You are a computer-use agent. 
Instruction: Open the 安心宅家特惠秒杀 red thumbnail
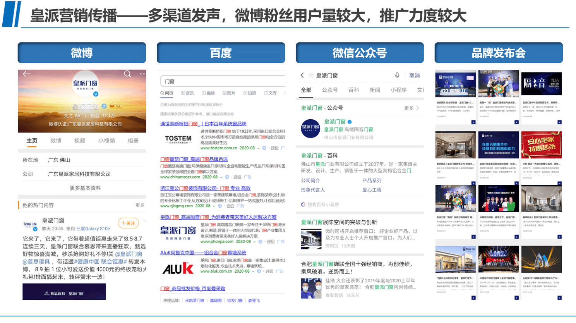pos(541,144)
